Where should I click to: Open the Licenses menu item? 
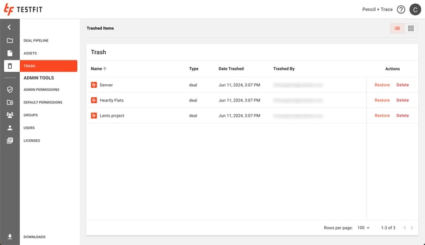click(32, 140)
